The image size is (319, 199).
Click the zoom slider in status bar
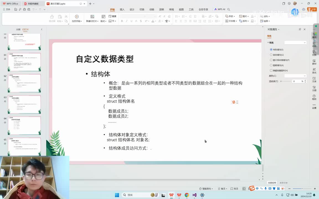coord(302,189)
